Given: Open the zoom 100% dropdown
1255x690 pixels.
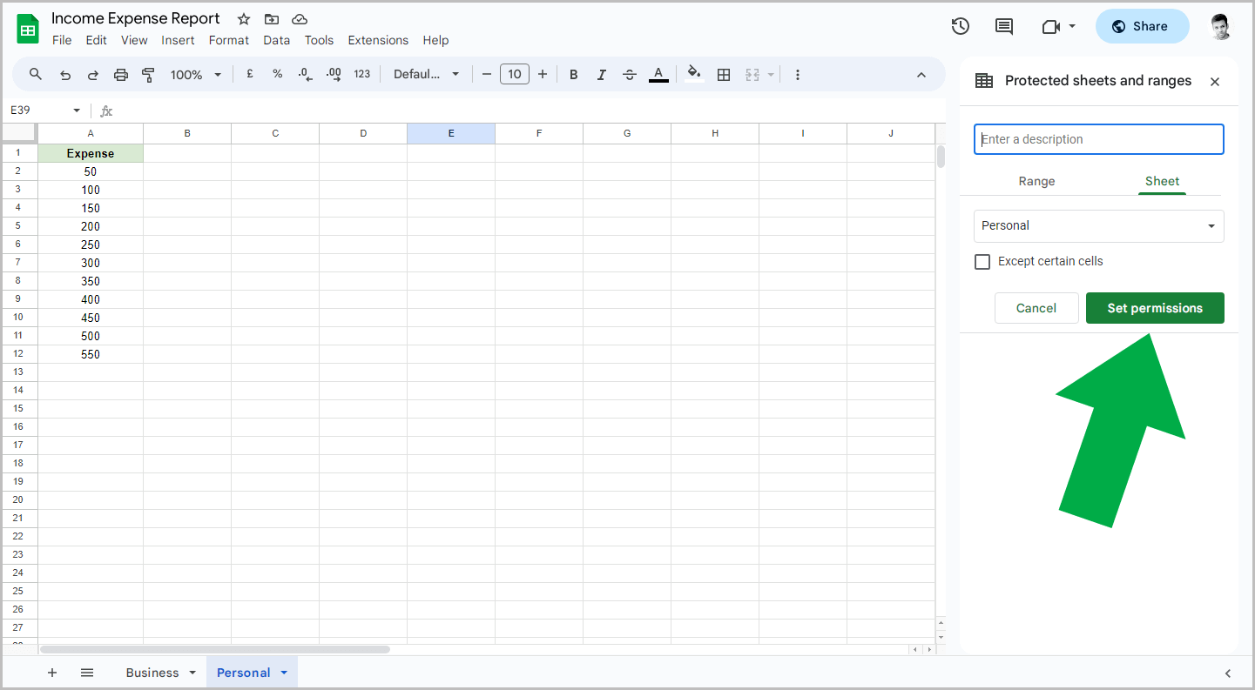Looking at the screenshot, I should point(196,75).
